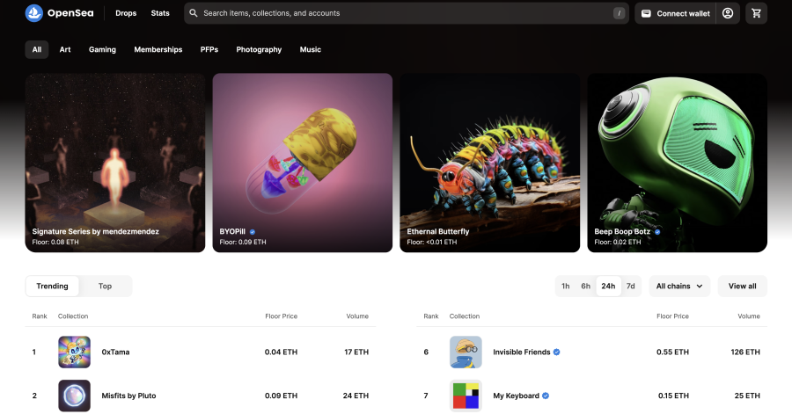The width and height of the screenshot is (792, 414).
Task: Select the Art category tab
Action: (65, 49)
